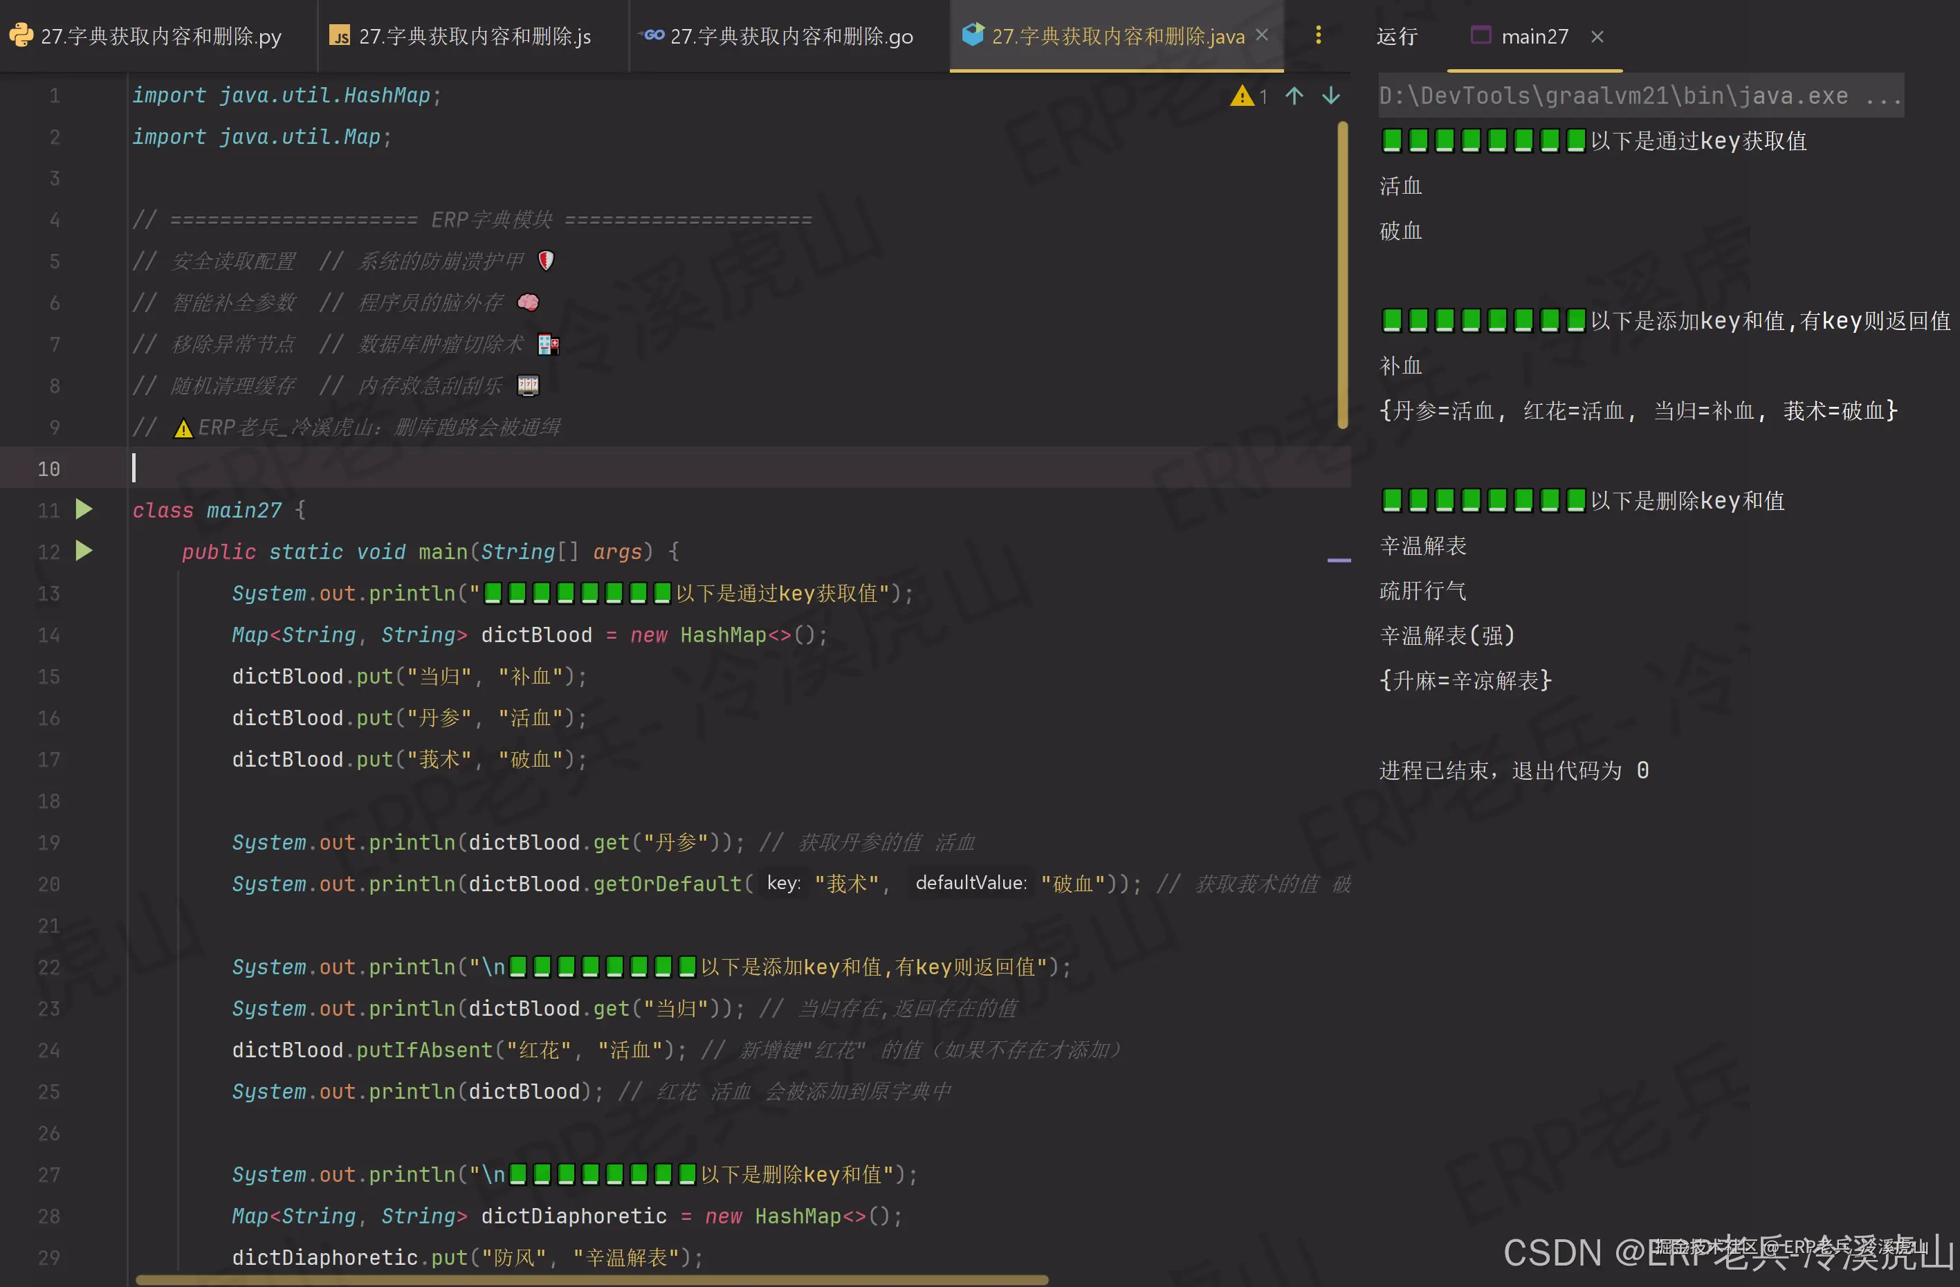1960x1287 pixels.
Task: Expand the folded java.exe command line
Action: pos(1883,96)
